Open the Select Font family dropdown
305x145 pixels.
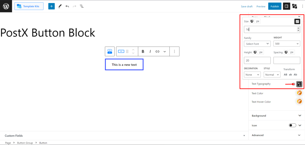[x=257, y=44]
